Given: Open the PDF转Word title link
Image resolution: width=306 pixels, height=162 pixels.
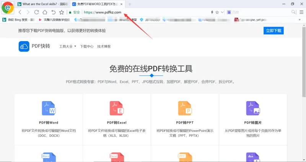Looking at the screenshot, I should pyautogui.click(x=49, y=123).
